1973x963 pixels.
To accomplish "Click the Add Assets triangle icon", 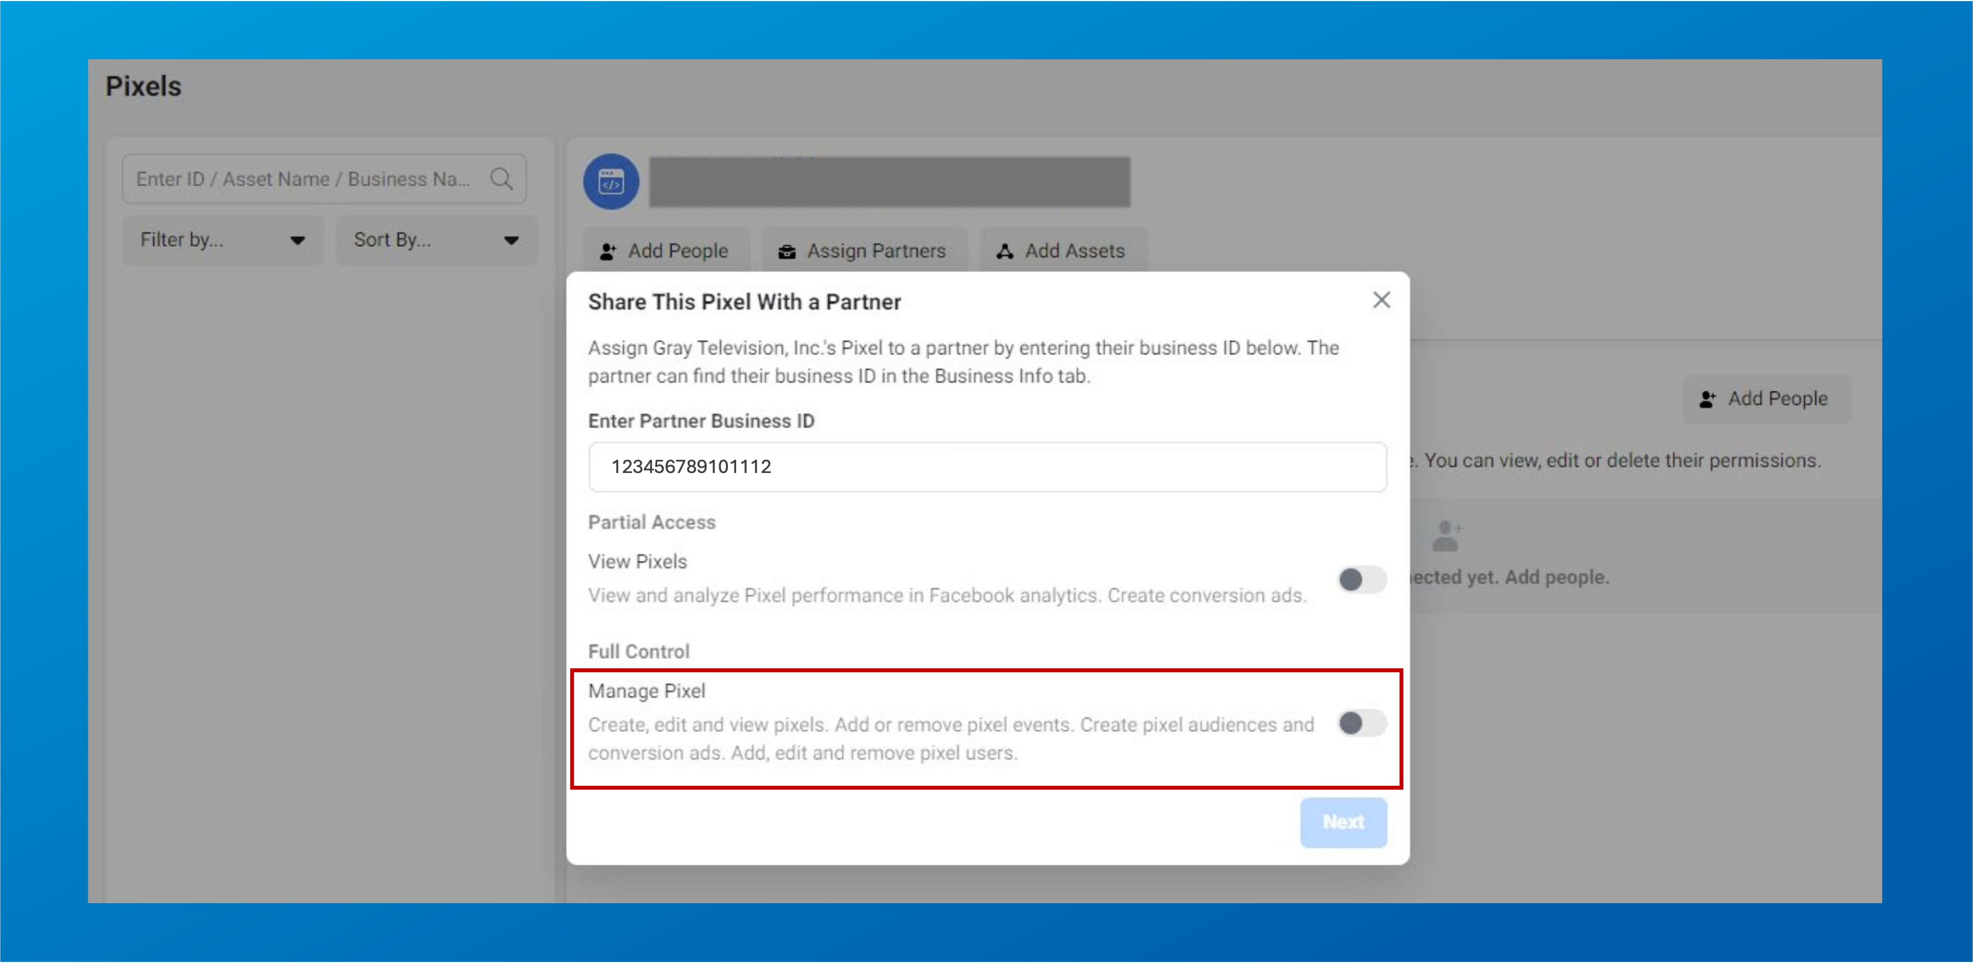I will [1004, 251].
